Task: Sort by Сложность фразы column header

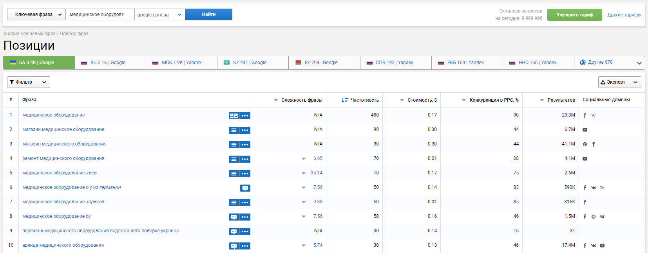Action: 298,100
